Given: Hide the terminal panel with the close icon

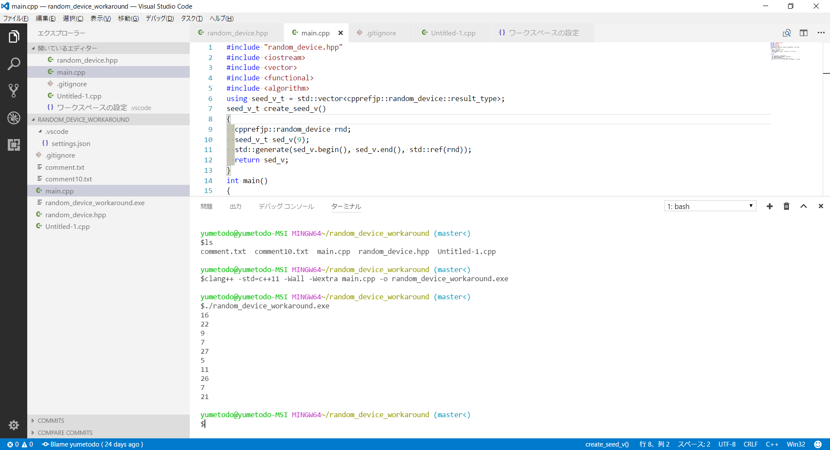Looking at the screenshot, I should 821,206.
